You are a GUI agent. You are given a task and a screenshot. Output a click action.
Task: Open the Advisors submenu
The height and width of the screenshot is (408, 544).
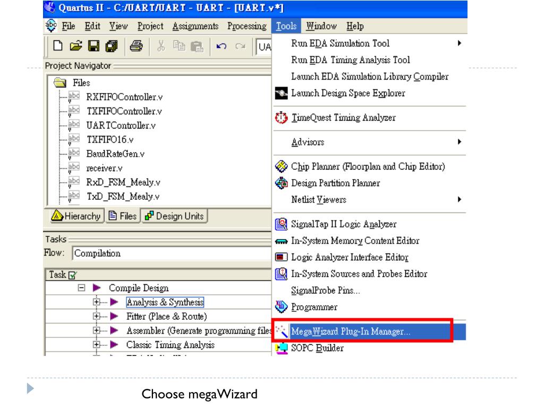click(x=370, y=142)
